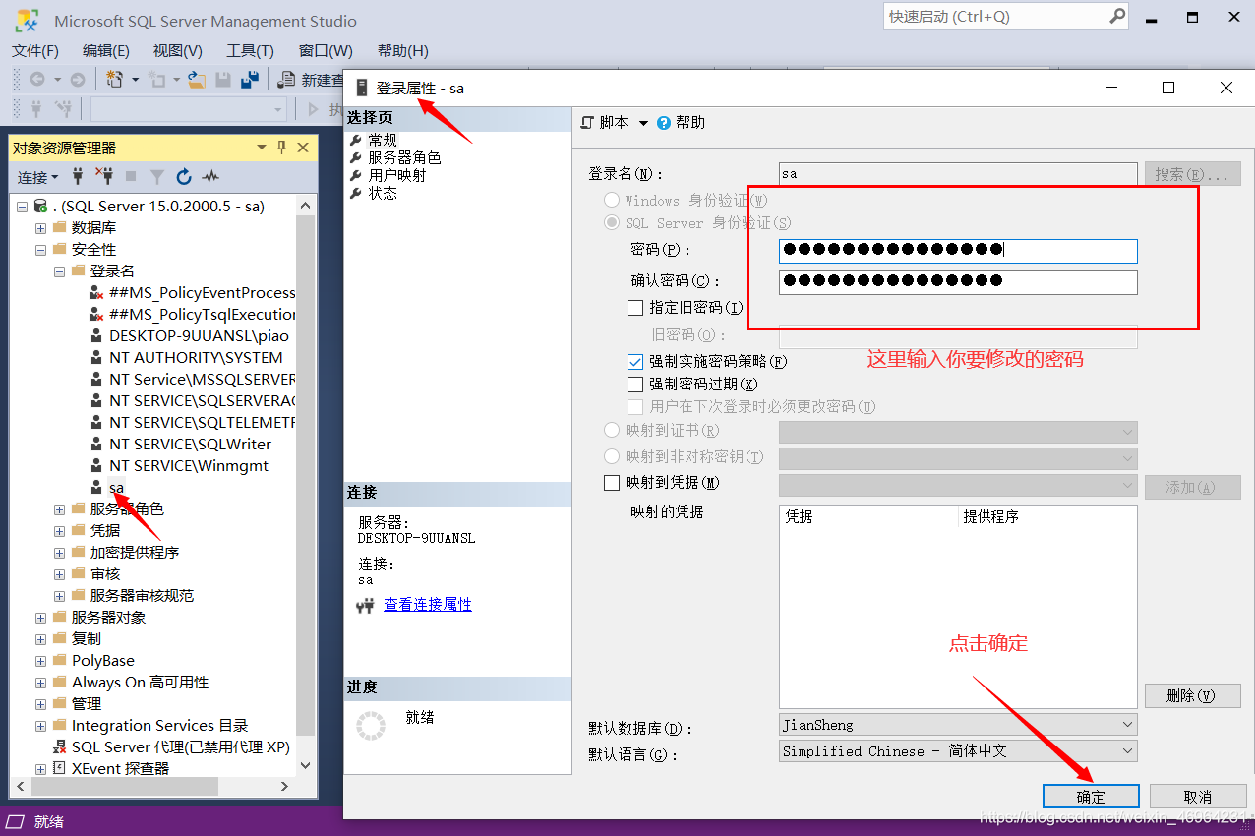Click the 确认密码 input field
1255x836 pixels.
pyautogui.click(x=958, y=282)
